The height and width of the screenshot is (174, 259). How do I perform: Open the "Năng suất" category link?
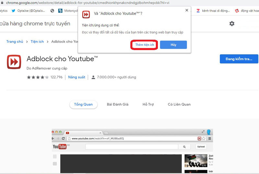tap(77, 77)
